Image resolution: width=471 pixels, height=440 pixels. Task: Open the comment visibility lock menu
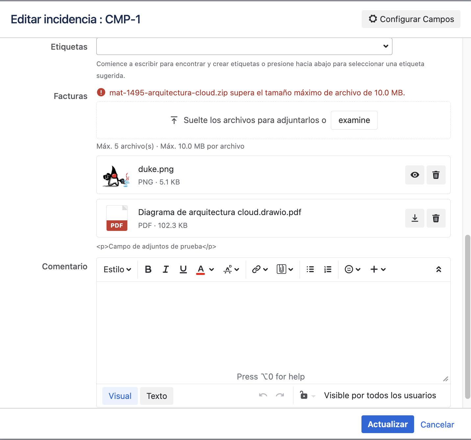pos(308,395)
